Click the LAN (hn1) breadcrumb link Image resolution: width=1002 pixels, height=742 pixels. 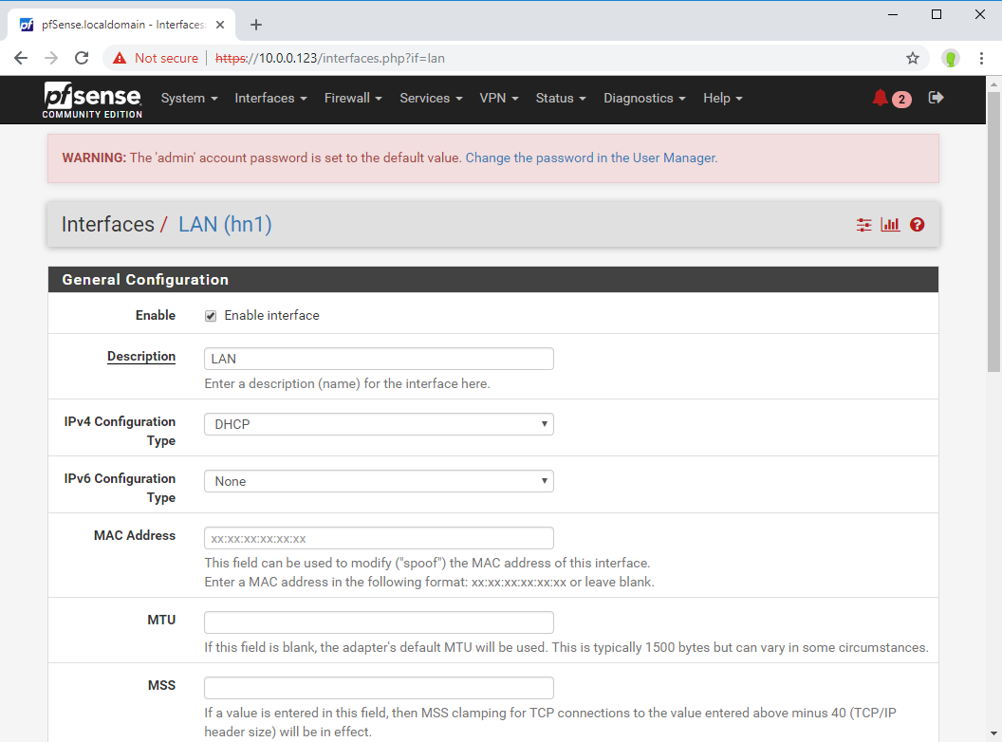point(225,224)
